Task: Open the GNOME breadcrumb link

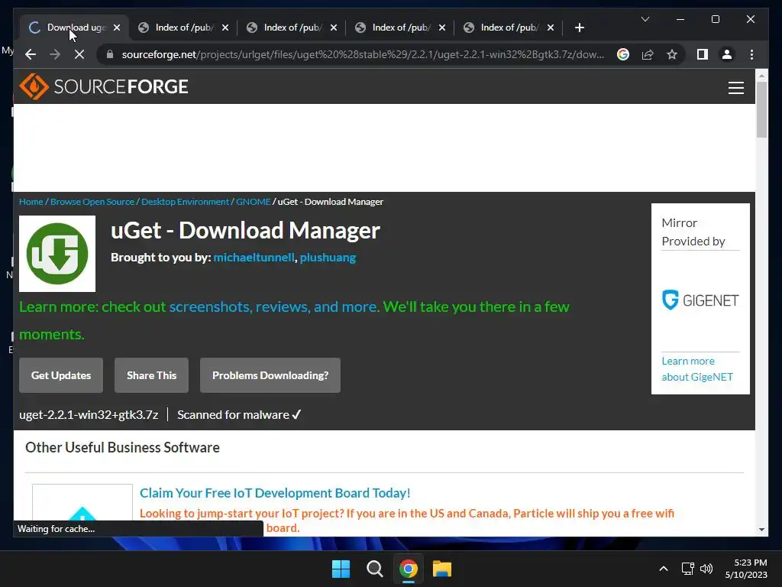Action: point(253,202)
